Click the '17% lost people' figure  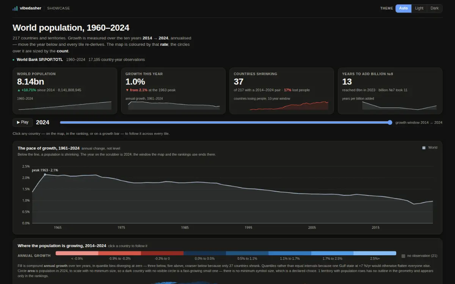[x=297, y=90]
